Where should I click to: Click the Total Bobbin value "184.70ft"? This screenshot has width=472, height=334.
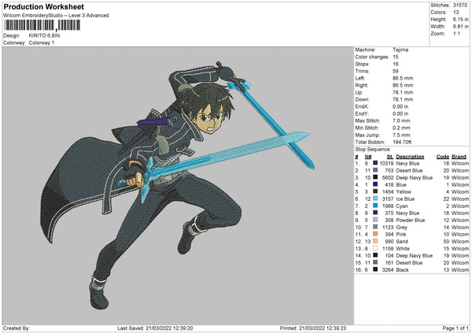click(402, 142)
